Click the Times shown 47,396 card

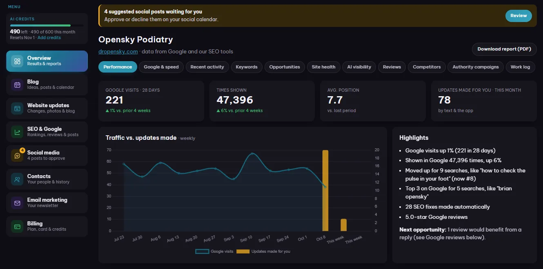tap(262, 101)
